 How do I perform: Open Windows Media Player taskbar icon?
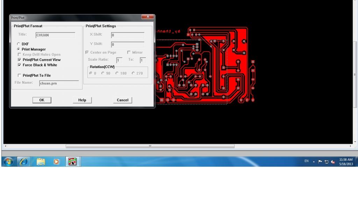point(56,162)
